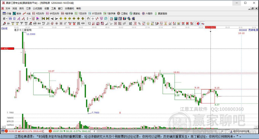This screenshot has height=139, width=259.
Task: Open the 工具 menu
Action: (x=53, y=8)
